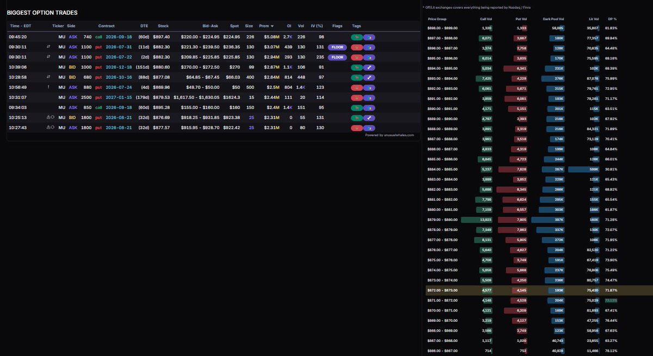Click the swap arrows icon in the 2026-07-31 put row
Image resolution: width=653 pixels, height=356 pixels.
(x=48, y=47)
